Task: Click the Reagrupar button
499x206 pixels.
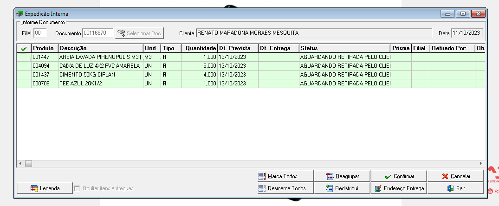Action: [342, 176]
